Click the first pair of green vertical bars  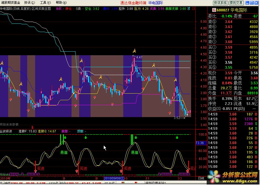62,139
